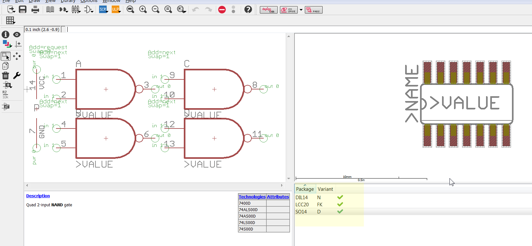This screenshot has width=532, height=246.
Task: Click the red Stop command icon
Action: [222, 10]
